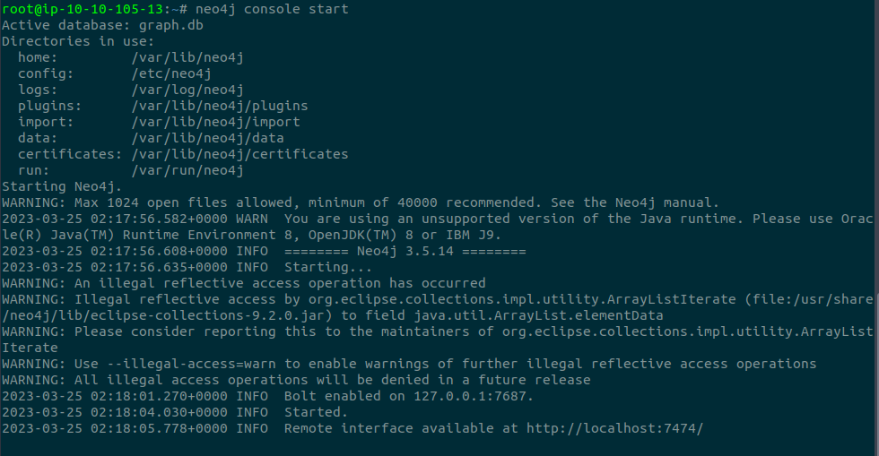Click the run path /var/run/neo4j

(x=187, y=170)
